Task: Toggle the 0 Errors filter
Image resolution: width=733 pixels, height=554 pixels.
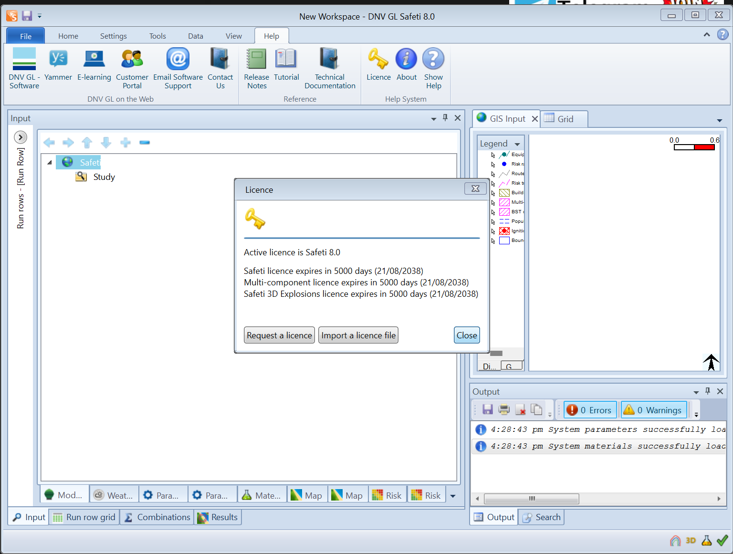Action: (x=590, y=410)
